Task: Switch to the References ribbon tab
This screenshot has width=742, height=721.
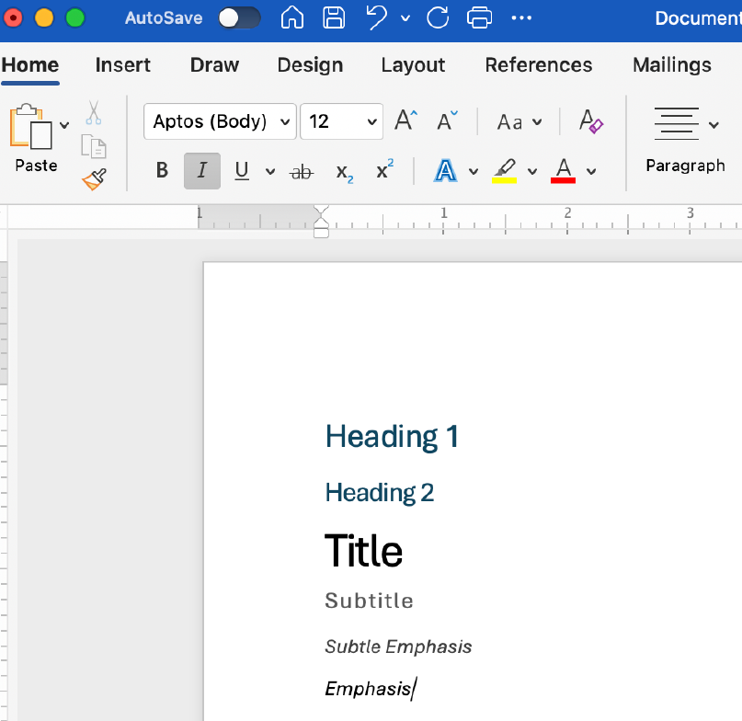Action: 538,64
